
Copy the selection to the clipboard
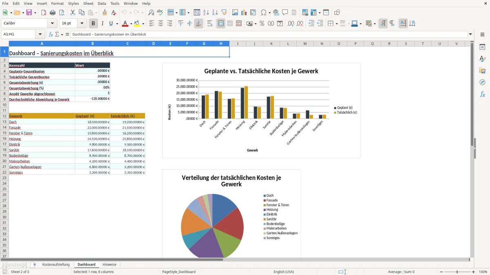click(x=82, y=13)
